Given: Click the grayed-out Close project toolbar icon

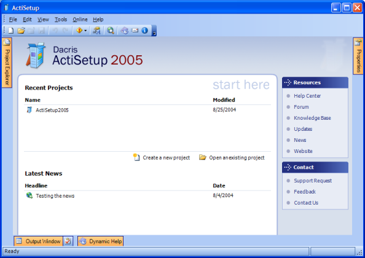Looking at the screenshot, I should point(31,31).
